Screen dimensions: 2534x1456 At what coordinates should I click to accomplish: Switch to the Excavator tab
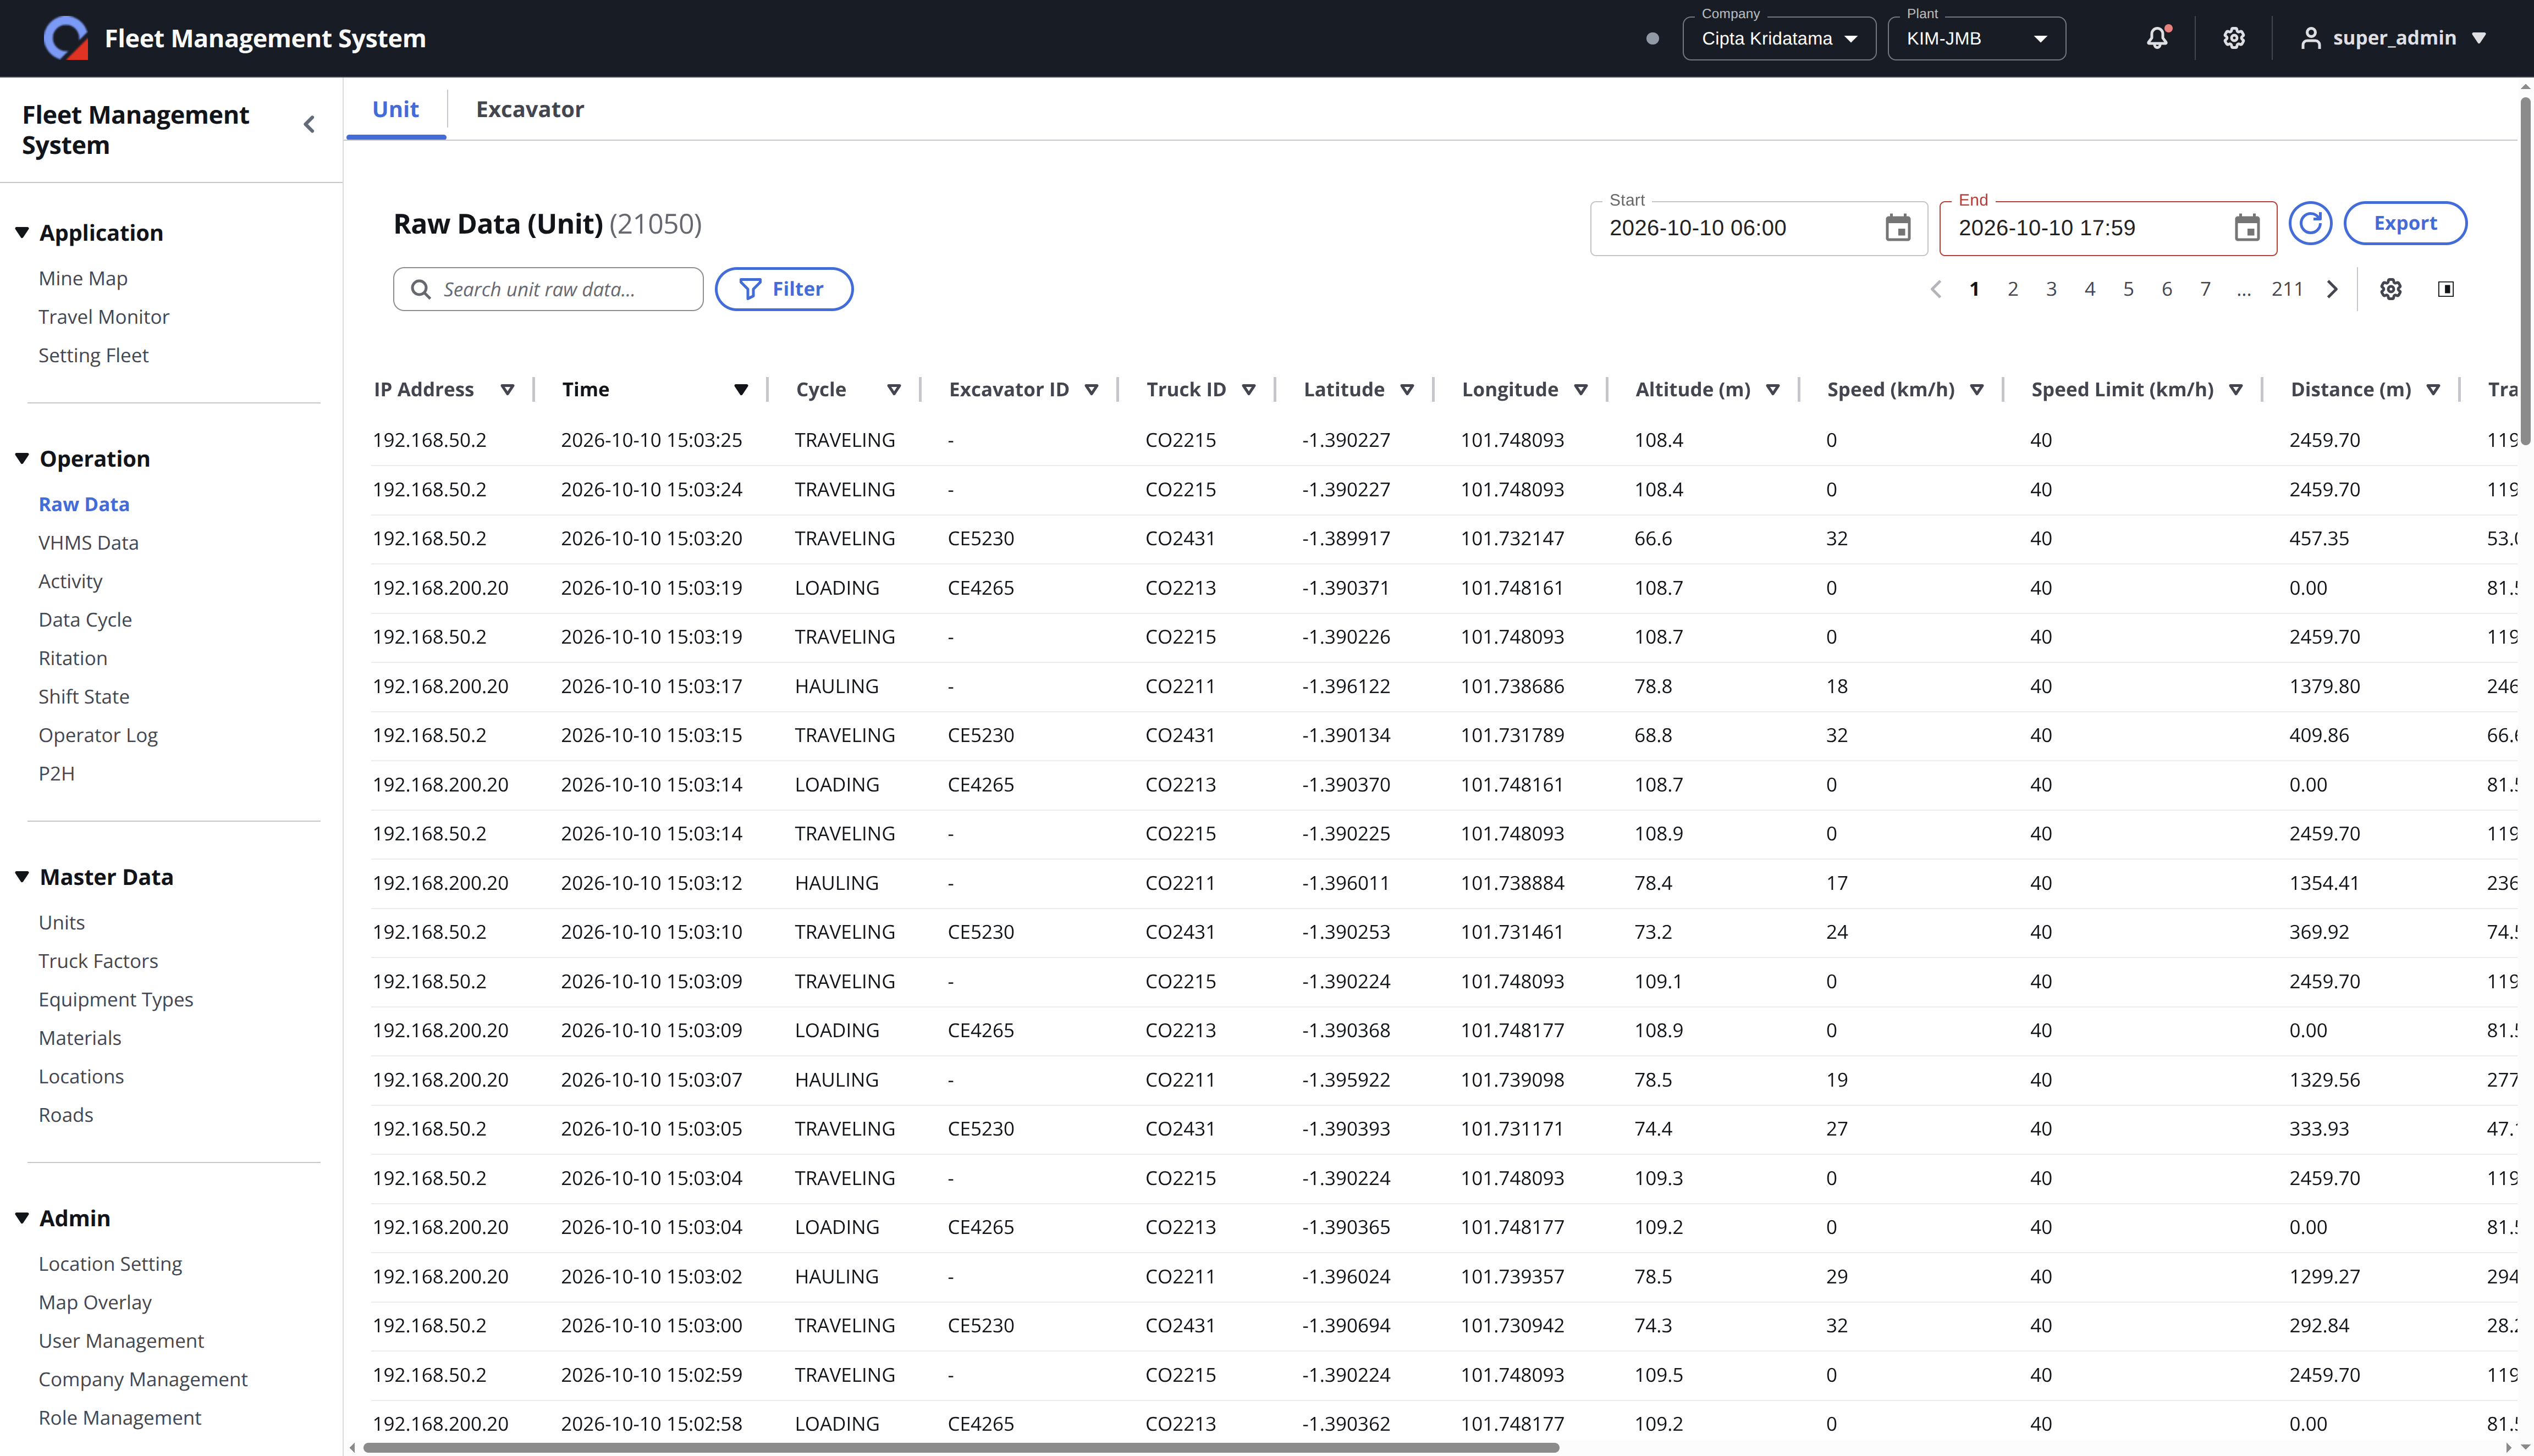[529, 109]
